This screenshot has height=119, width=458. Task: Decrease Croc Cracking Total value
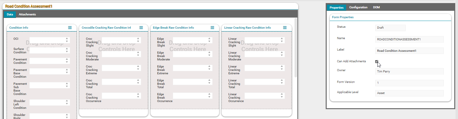tap(138, 83)
